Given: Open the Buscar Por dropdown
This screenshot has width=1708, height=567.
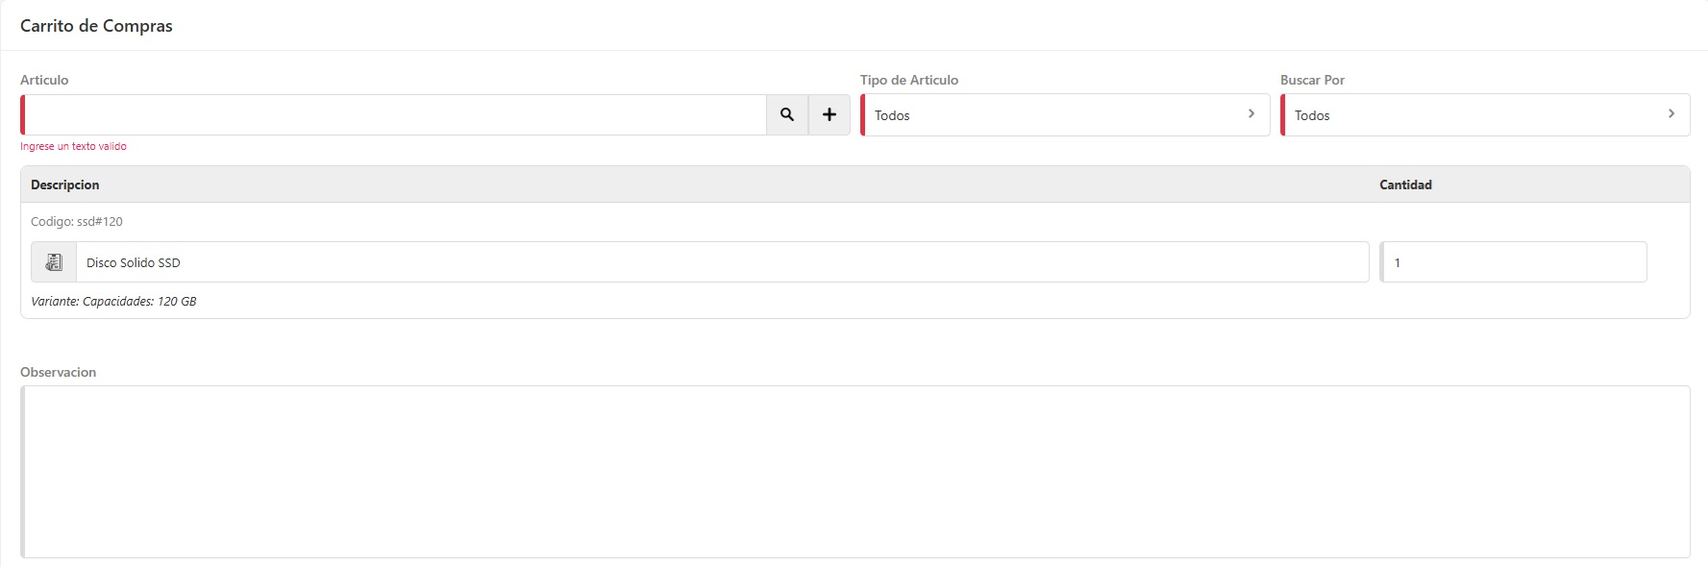Looking at the screenshot, I should (x=1471, y=115).
